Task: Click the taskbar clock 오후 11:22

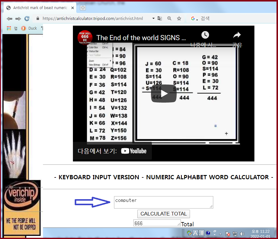Action: pos(260,231)
